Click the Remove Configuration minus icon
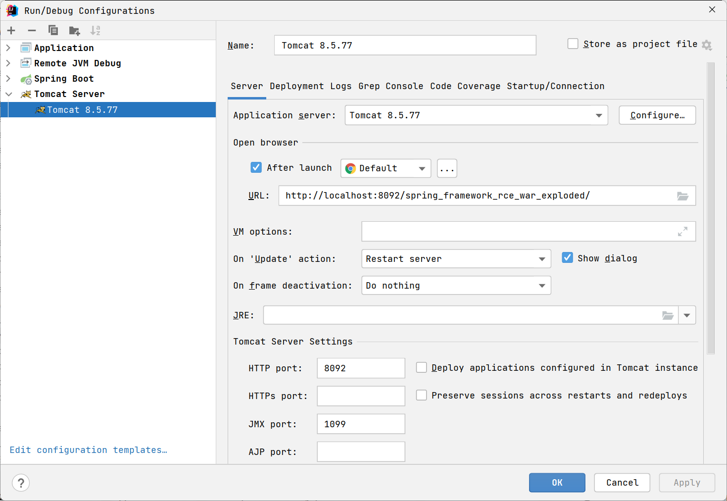This screenshot has width=727, height=501. click(x=32, y=31)
